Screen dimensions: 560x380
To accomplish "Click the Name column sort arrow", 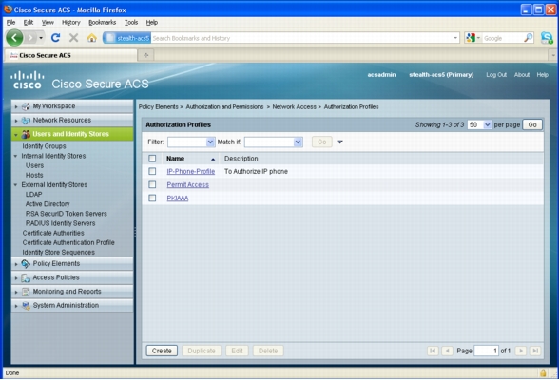I will click(x=213, y=160).
